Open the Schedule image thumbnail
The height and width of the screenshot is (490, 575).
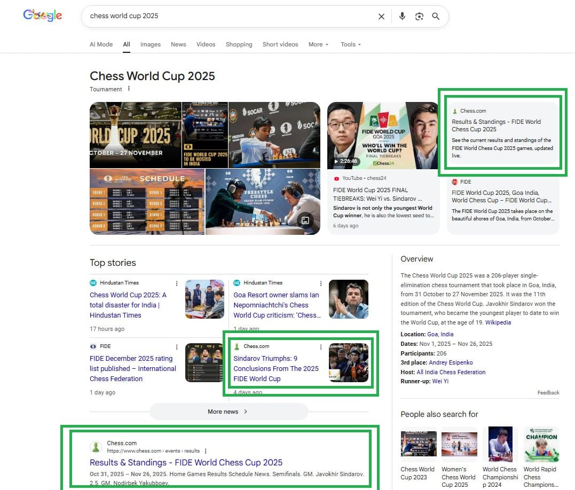(x=147, y=202)
